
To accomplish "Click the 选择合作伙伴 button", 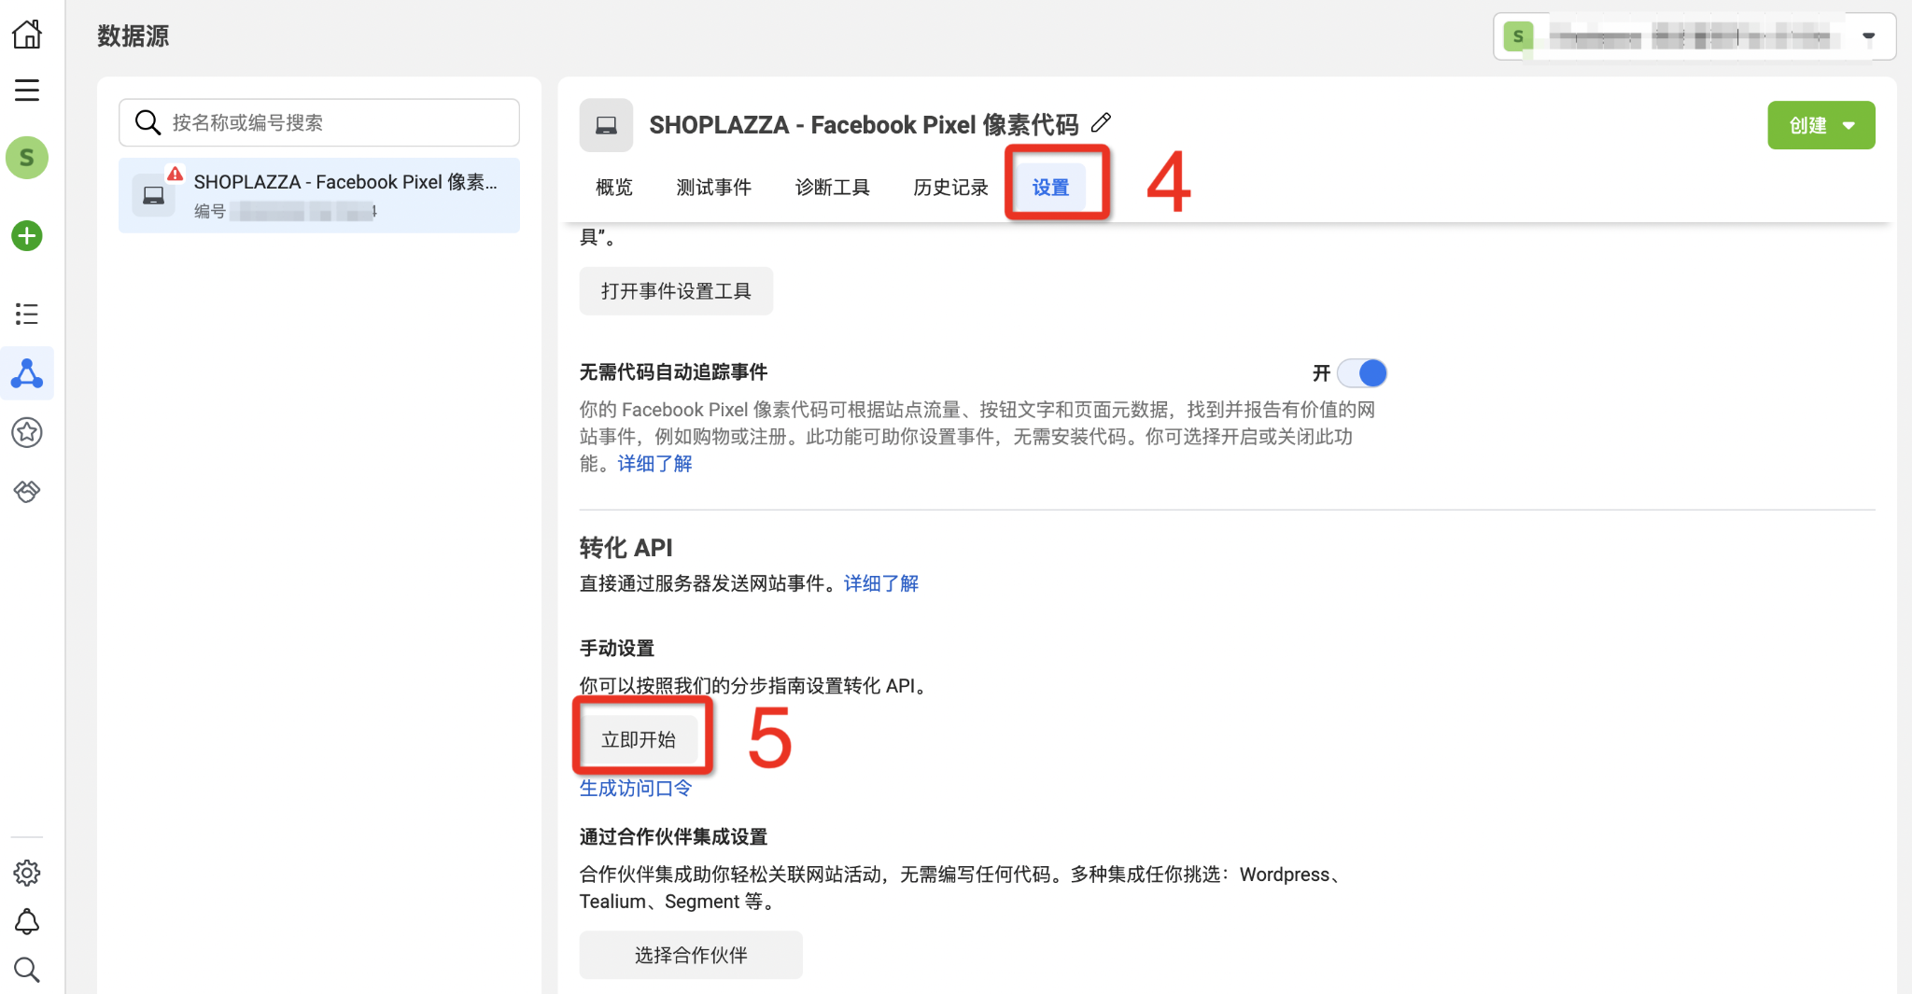I will point(691,955).
